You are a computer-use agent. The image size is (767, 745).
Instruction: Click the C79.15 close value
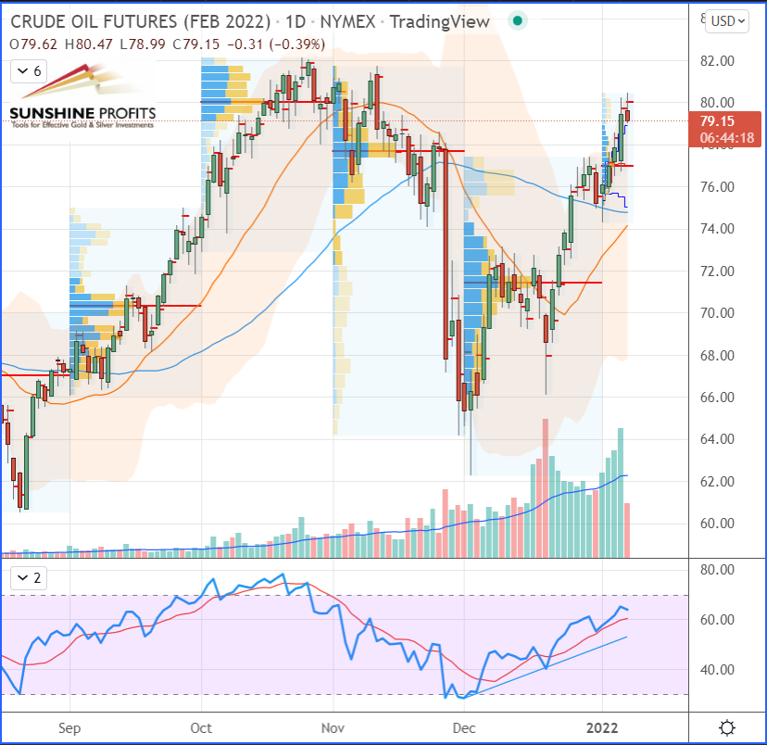(195, 44)
